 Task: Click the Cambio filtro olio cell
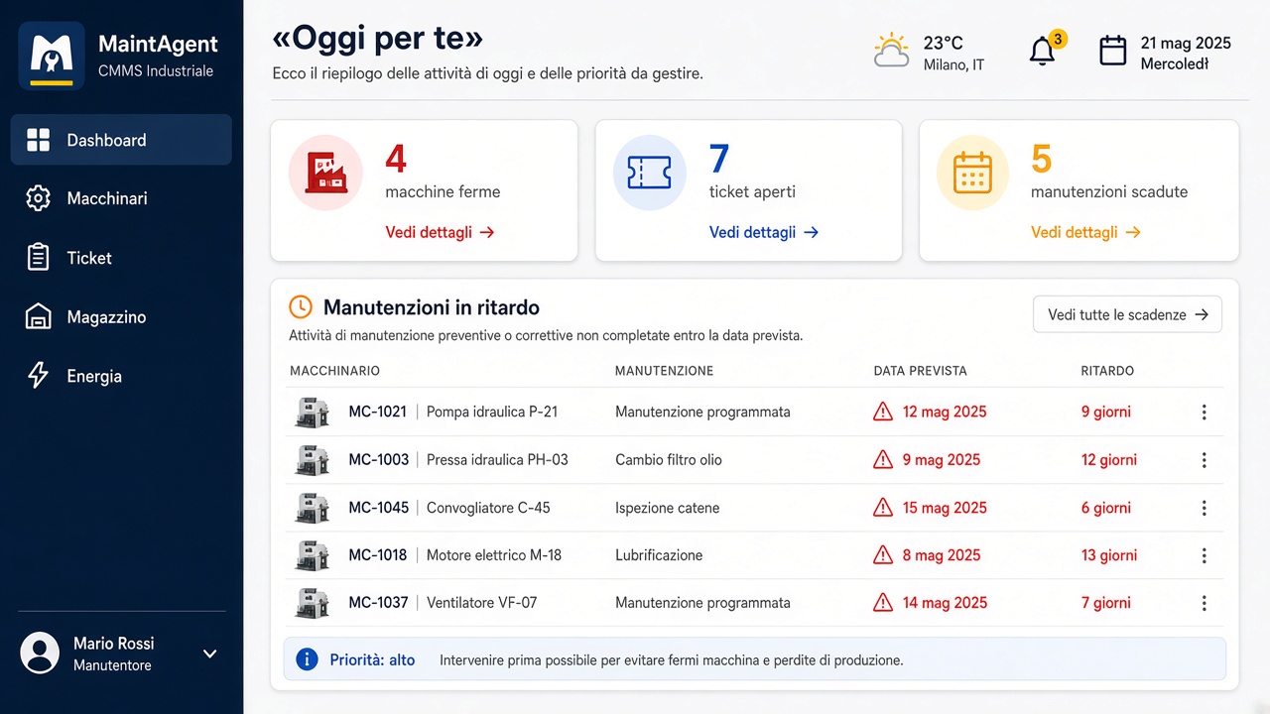point(669,460)
